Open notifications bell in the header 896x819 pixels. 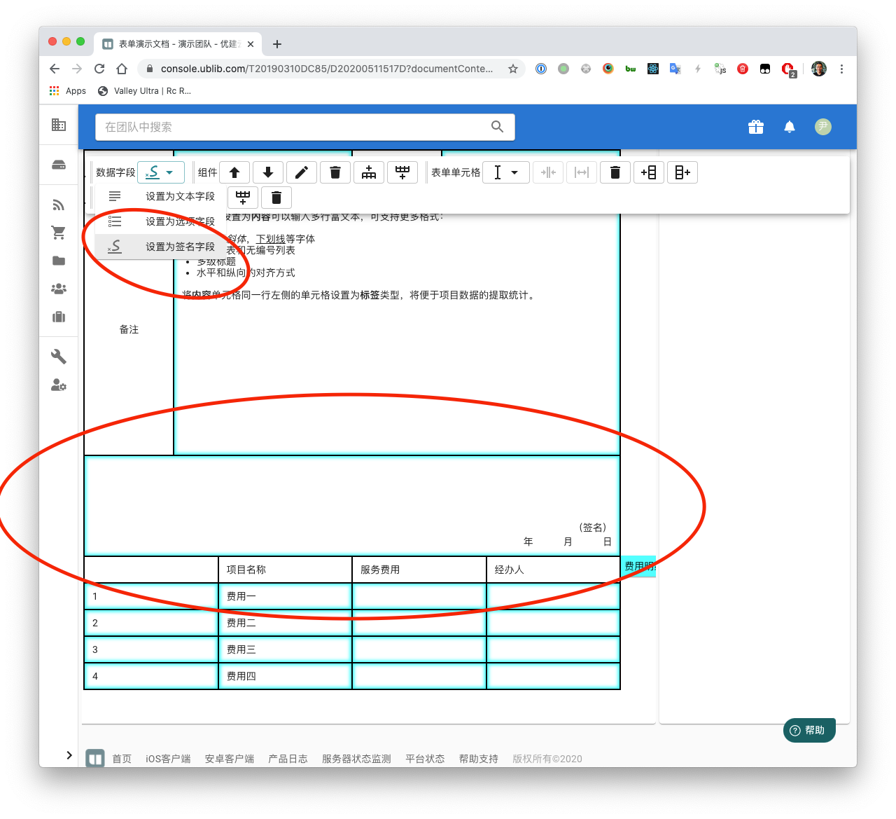pyautogui.click(x=790, y=127)
